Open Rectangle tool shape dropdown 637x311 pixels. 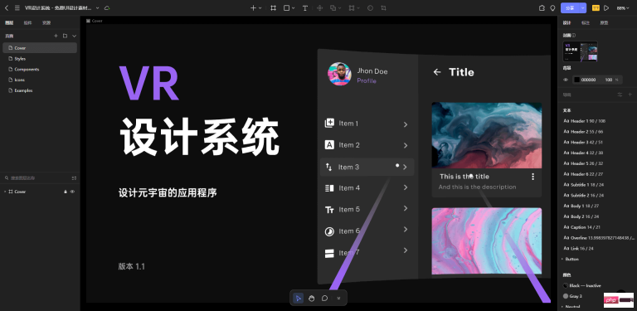(294, 7)
